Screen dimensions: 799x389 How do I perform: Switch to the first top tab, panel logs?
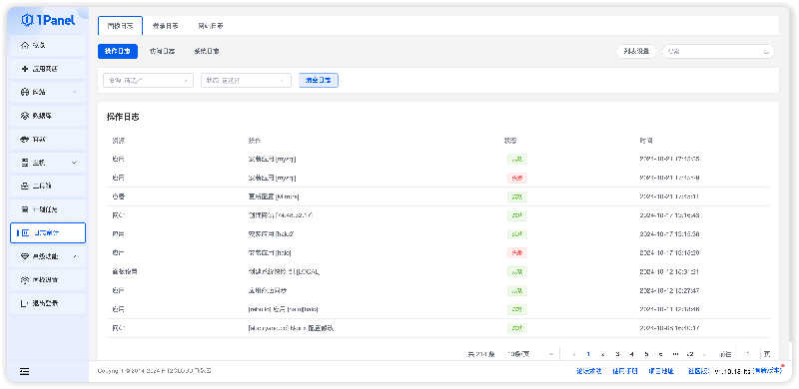[x=120, y=26]
